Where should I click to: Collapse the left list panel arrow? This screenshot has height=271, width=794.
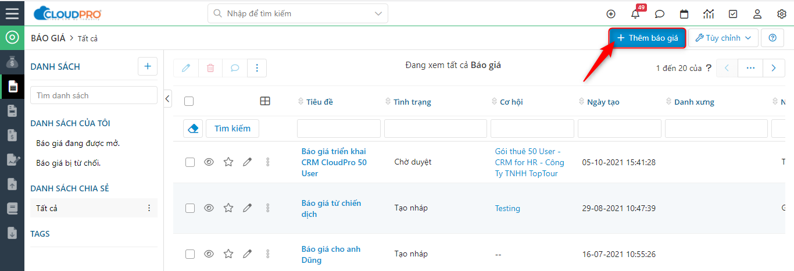coord(168,98)
